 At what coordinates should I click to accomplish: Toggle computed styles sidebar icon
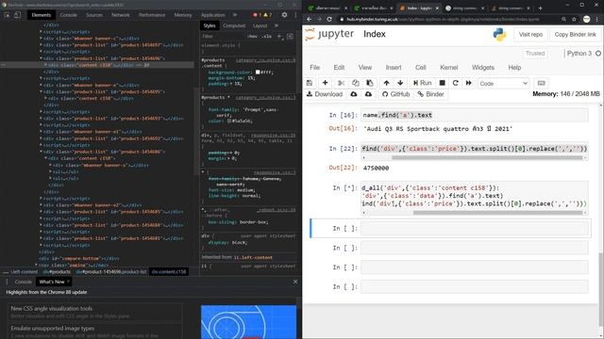coord(290,37)
